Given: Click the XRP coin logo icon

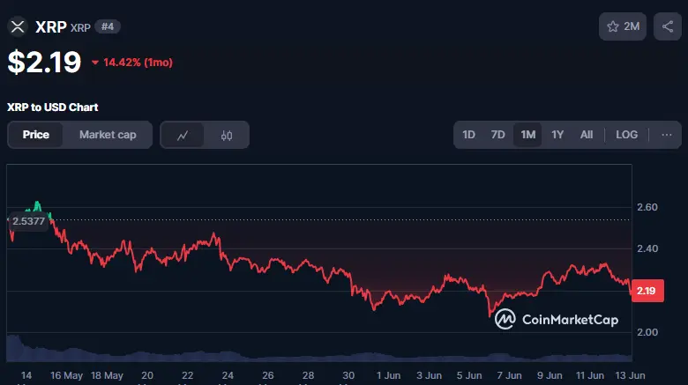Looking at the screenshot, I should [x=18, y=26].
